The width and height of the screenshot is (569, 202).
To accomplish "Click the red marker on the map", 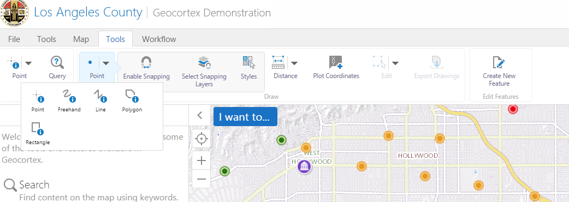I will click(512, 109).
